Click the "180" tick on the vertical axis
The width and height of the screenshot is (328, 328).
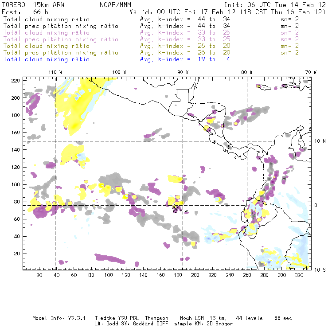pyautogui.click(x=16, y=115)
